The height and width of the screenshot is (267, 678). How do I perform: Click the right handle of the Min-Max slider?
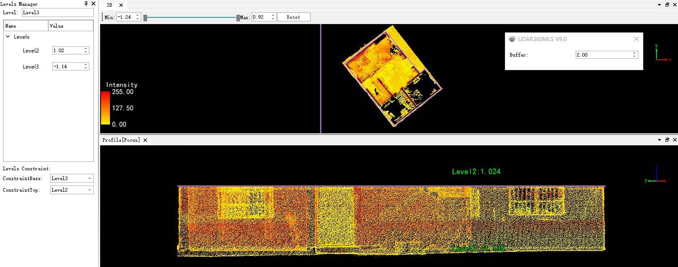[x=238, y=18]
